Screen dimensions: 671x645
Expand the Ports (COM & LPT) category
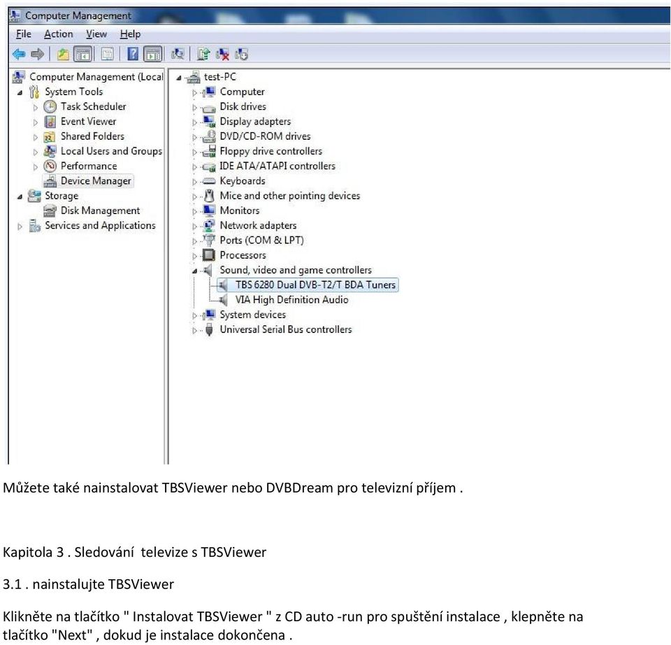[194, 241]
